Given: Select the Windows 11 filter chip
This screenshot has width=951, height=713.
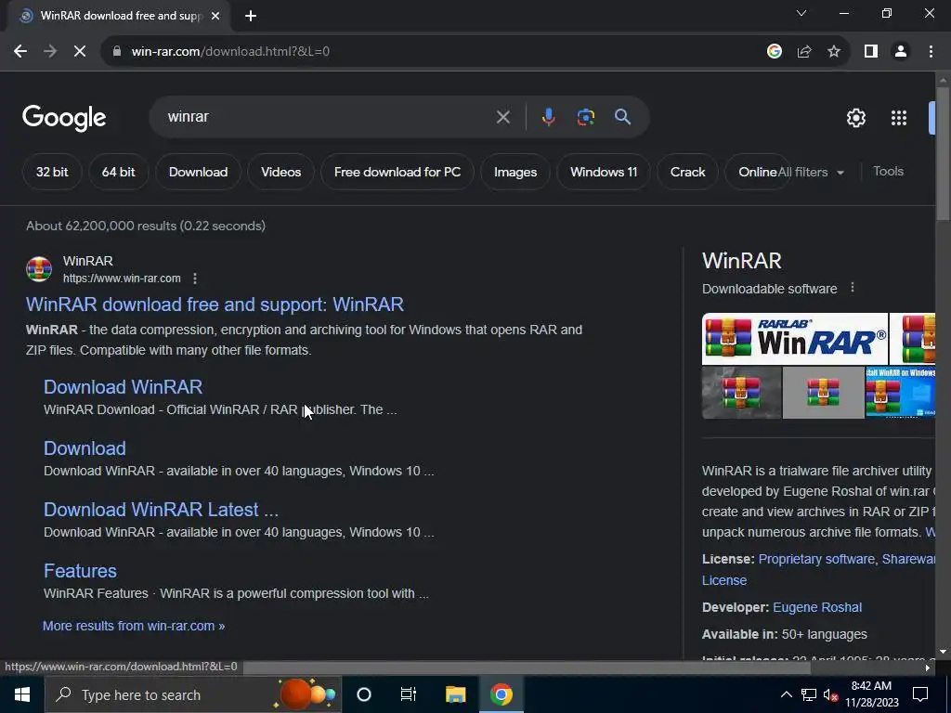Looking at the screenshot, I should click(x=604, y=172).
